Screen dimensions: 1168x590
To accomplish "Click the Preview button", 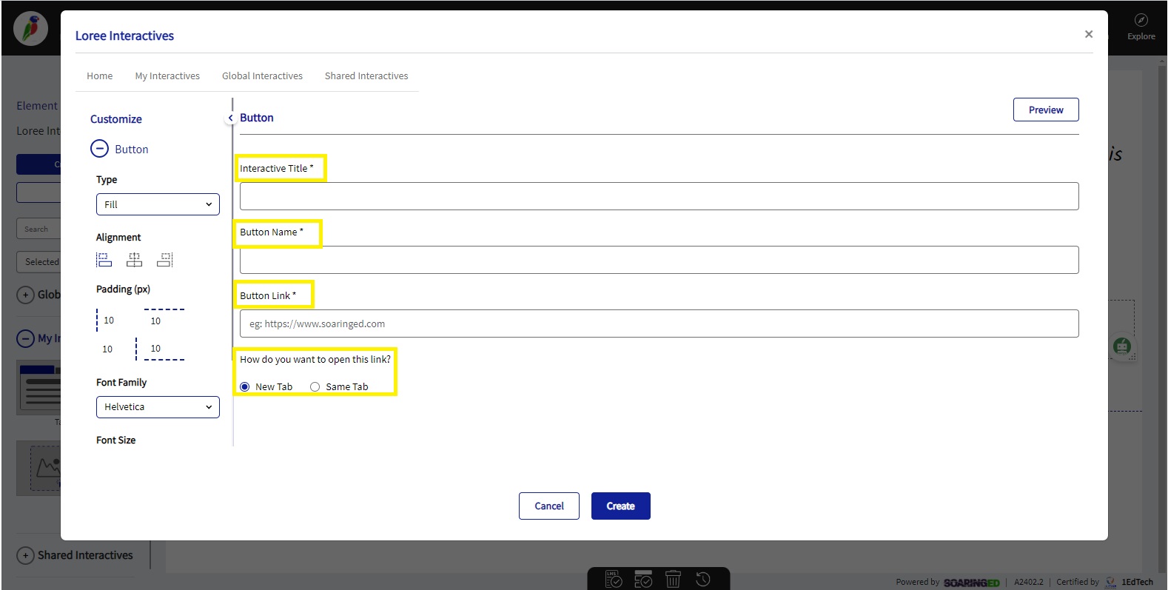I will click(x=1046, y=110).
